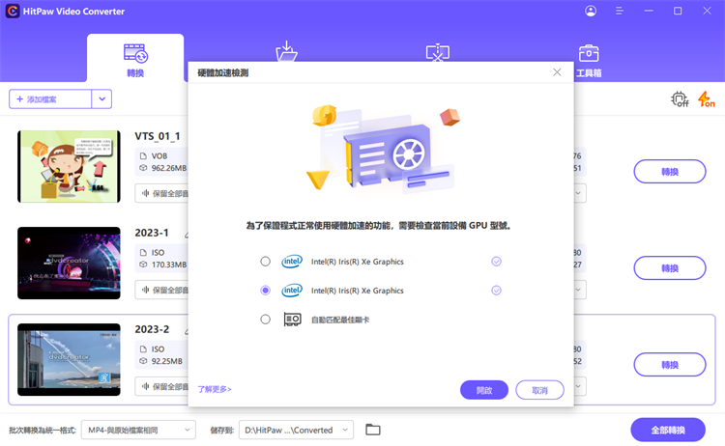725x446 pixels.
Task: Expand the add files dropdown arrow
Action: point(101,99)
